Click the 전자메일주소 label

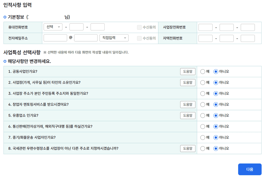point(18,38)
